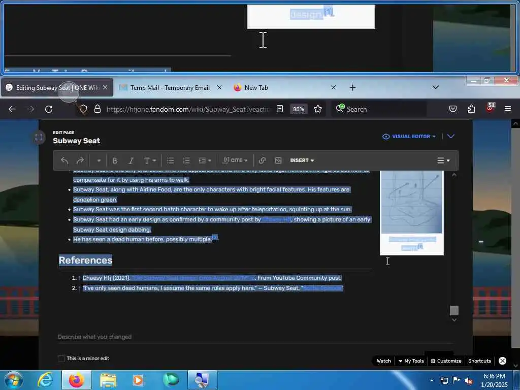
Task: Insert a numbered list
Action: click(x=186, y=160)
